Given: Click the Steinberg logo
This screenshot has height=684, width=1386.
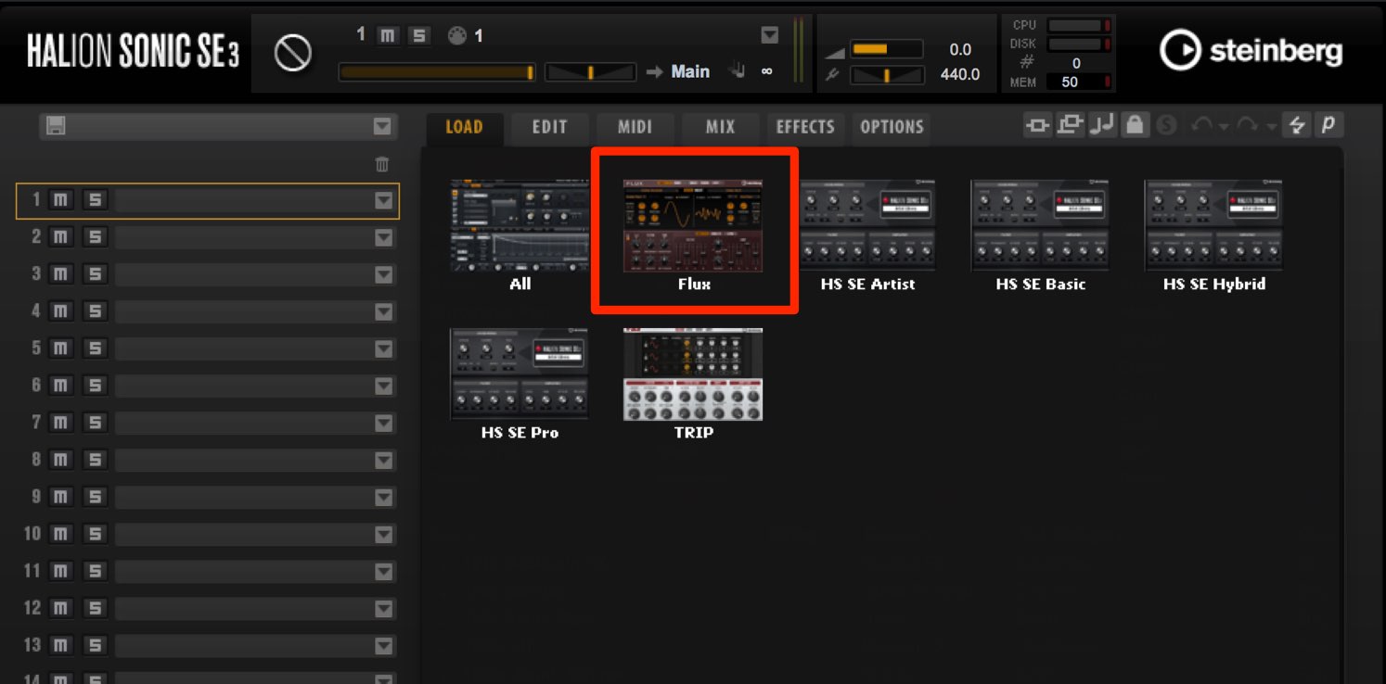Looking at the screenshot, I should click(x=1250, y=52).
